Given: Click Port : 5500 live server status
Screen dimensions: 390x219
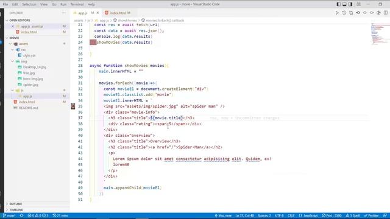Looking at the screenshot, I should (x=331, y=215).
